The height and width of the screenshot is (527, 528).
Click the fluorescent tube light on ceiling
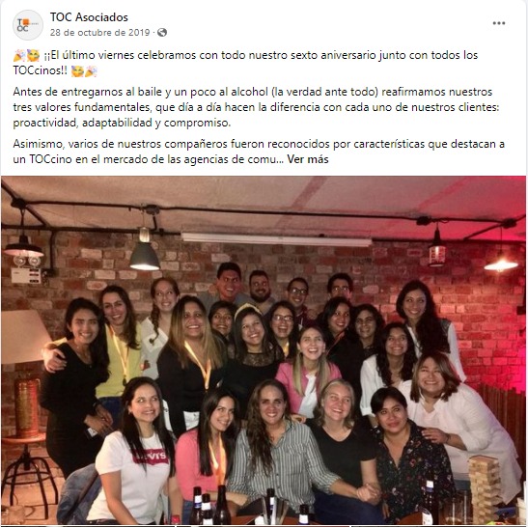tap(276, 239)
